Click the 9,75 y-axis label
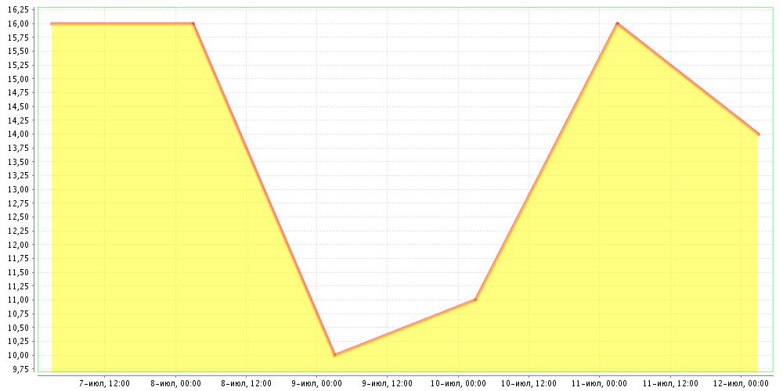This screenshot has width=783, height=391. [x=22, y=369]
